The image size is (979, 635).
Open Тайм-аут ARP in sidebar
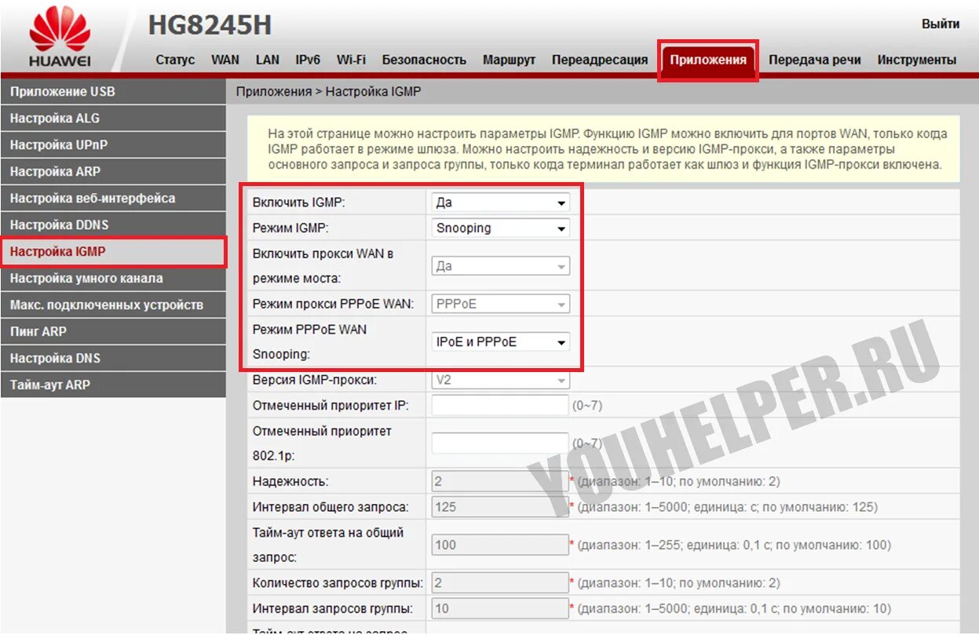(113, 385)
